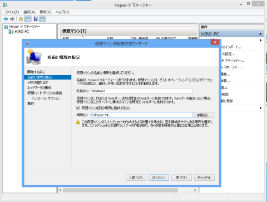This screenshot has height=202, width=267.
Task: Click the 名前(M) text field
Action: point(142,91)
